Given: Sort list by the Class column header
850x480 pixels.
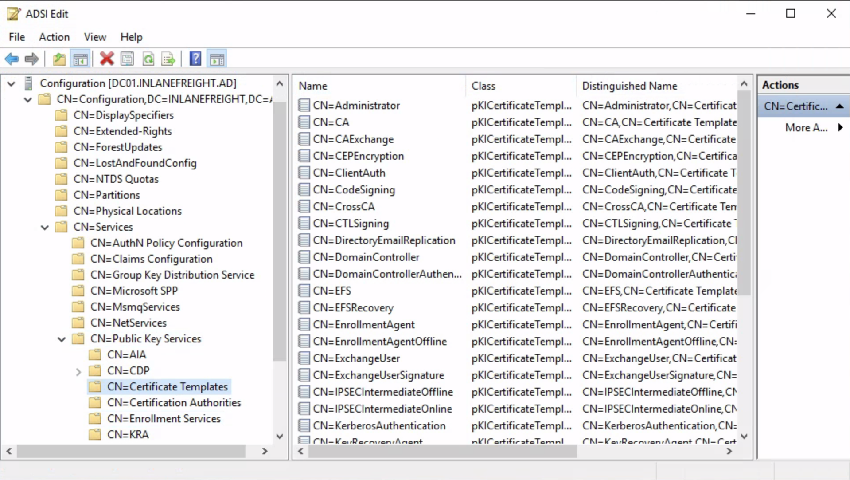Looking at the screenshot, I should point(483,86).
